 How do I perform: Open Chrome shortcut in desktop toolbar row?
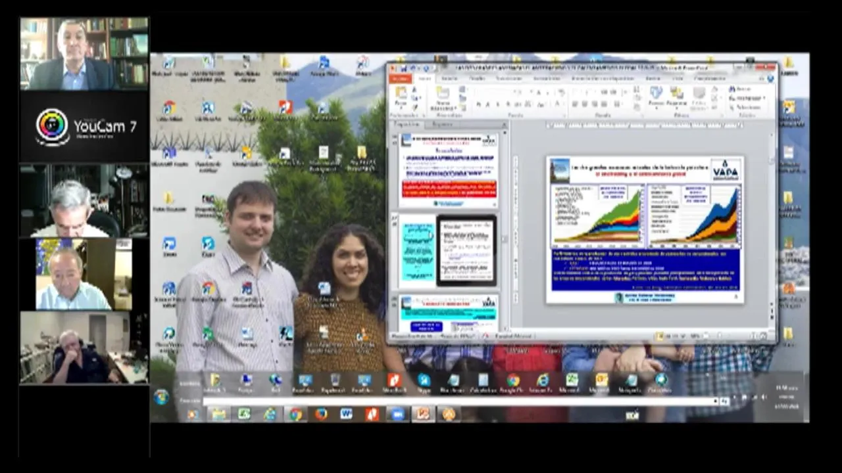512,383
